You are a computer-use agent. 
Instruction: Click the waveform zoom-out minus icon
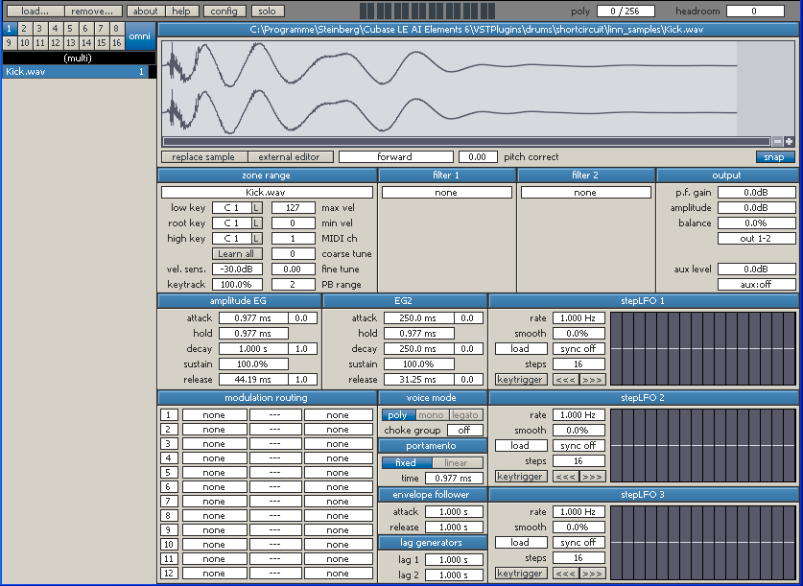[x=777, y=141]
